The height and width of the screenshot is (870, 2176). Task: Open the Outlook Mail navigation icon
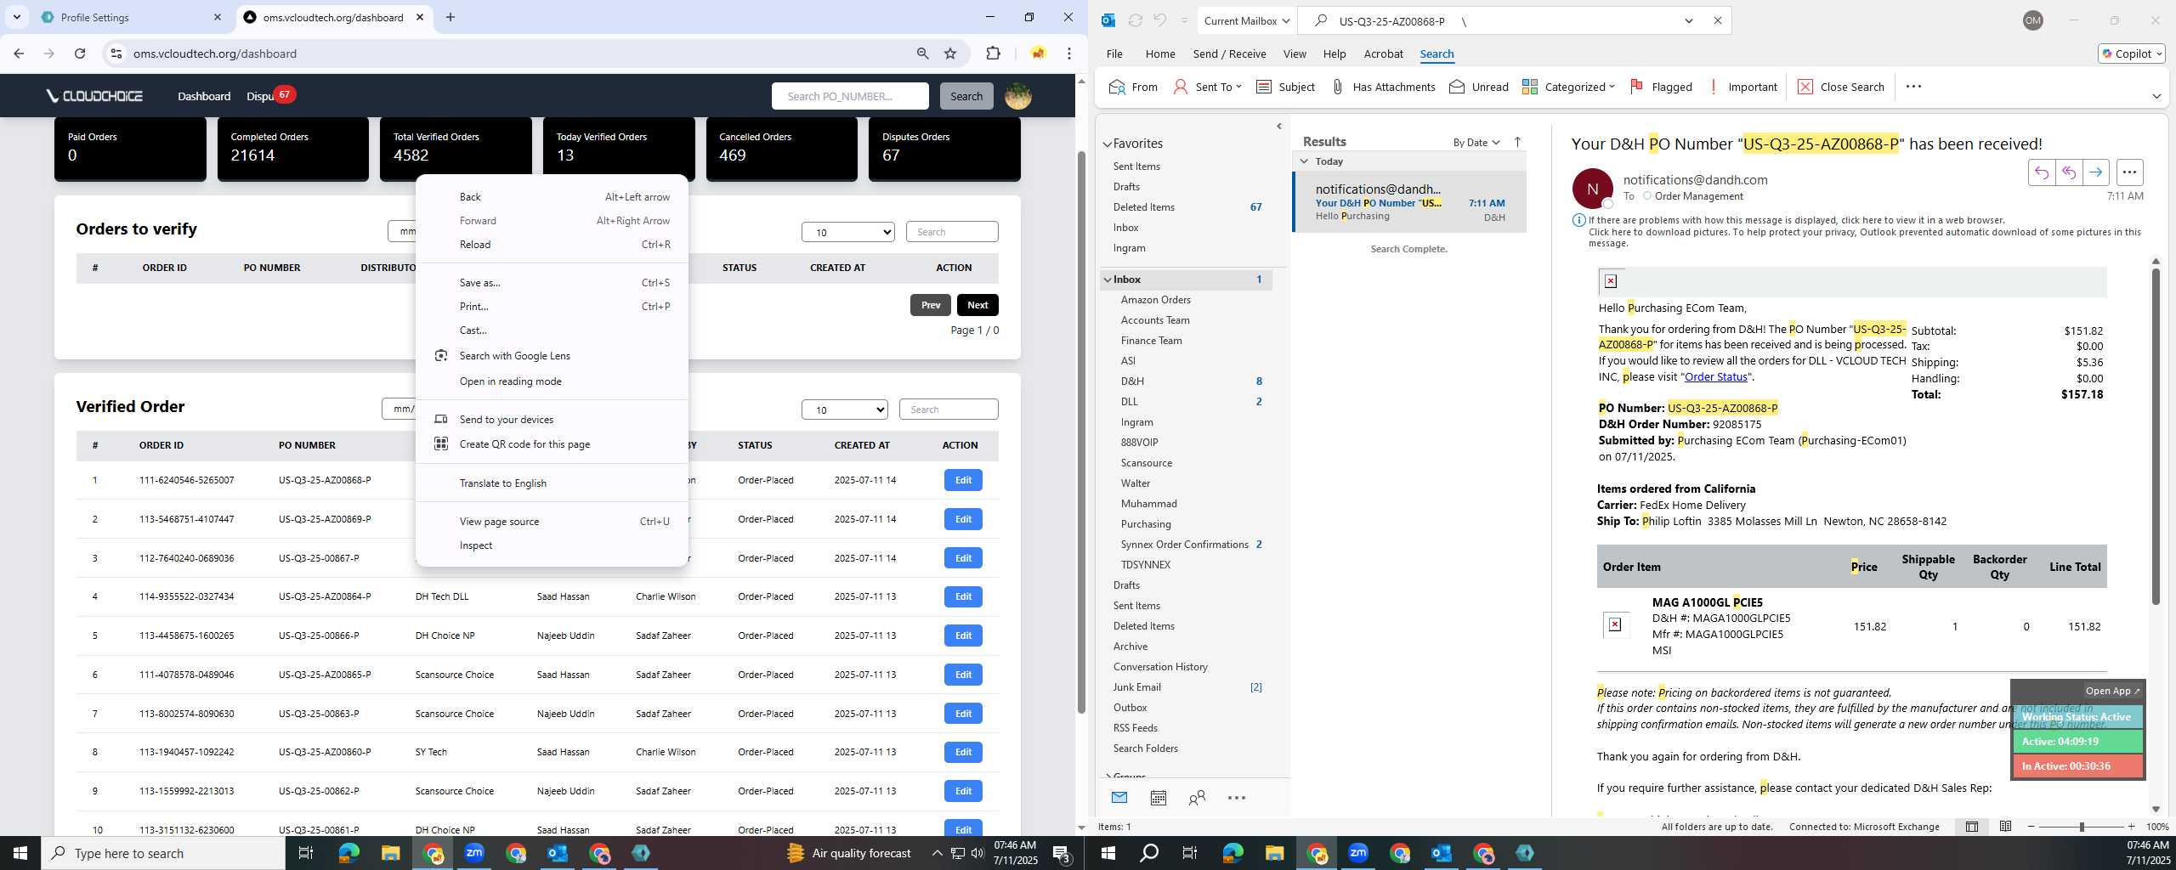point(1119,797)
